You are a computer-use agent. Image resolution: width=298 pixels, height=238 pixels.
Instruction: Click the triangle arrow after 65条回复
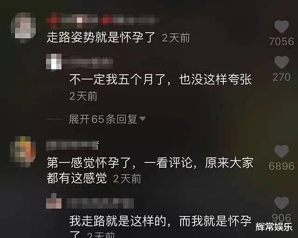pos(142,119)
